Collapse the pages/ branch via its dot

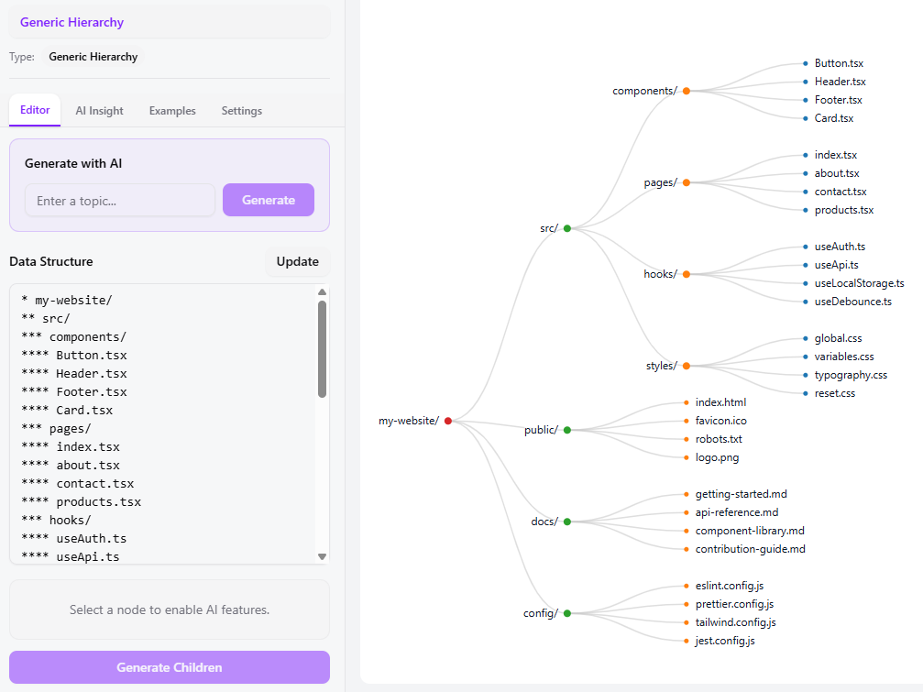[688, 181]
